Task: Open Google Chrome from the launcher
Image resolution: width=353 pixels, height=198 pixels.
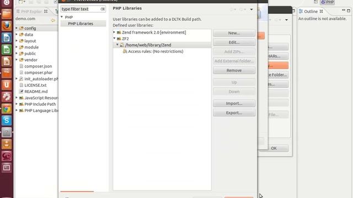Action: coord(7,109)
